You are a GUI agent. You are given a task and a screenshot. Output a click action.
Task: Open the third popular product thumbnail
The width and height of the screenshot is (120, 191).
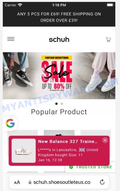click(x=96, y=133)
